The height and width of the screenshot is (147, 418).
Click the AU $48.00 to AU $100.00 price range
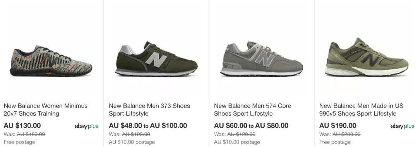pyautogui.click(x=148, y=125)
